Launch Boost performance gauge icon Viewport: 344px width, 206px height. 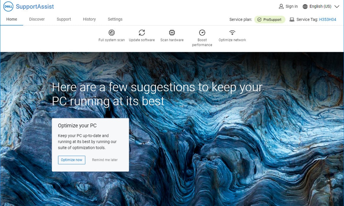202,33
